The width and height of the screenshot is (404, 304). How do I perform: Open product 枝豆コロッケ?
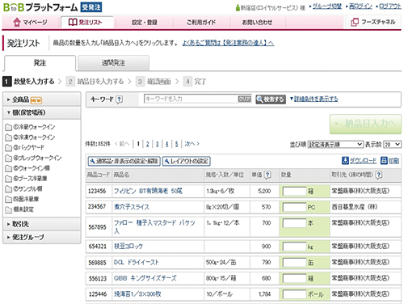[x=128, y=246]
